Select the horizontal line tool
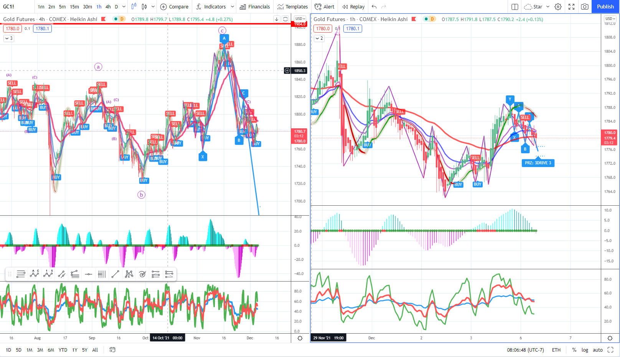Screen dimensions: 620x357 click(88, 274)
